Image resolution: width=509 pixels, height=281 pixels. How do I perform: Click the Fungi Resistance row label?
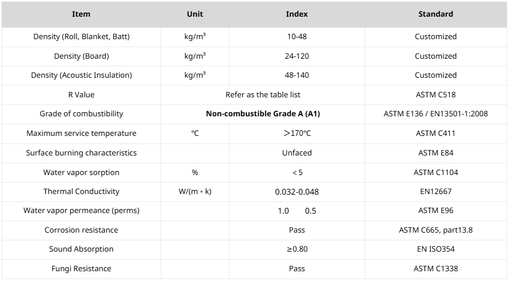point(81,268)
